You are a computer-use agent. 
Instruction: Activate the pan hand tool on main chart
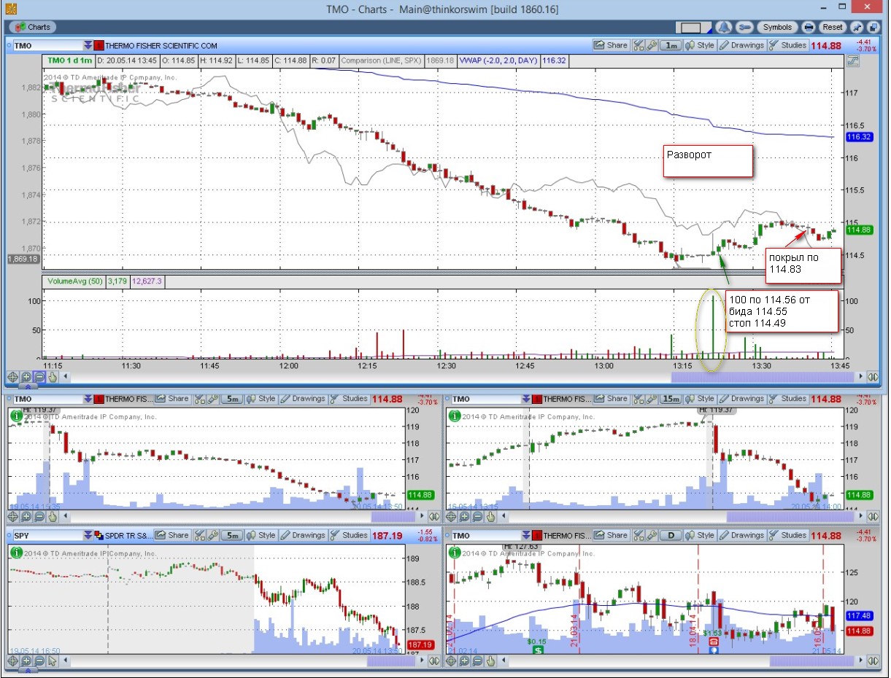click(53, 377)
